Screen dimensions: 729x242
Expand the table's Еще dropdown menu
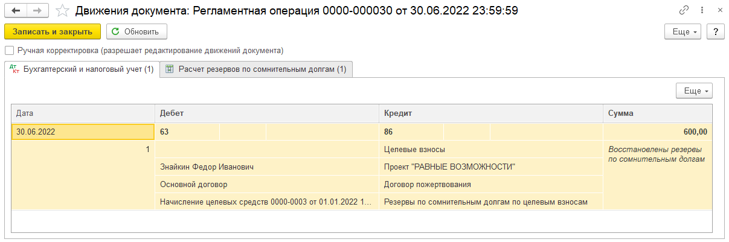click(694, 91)
